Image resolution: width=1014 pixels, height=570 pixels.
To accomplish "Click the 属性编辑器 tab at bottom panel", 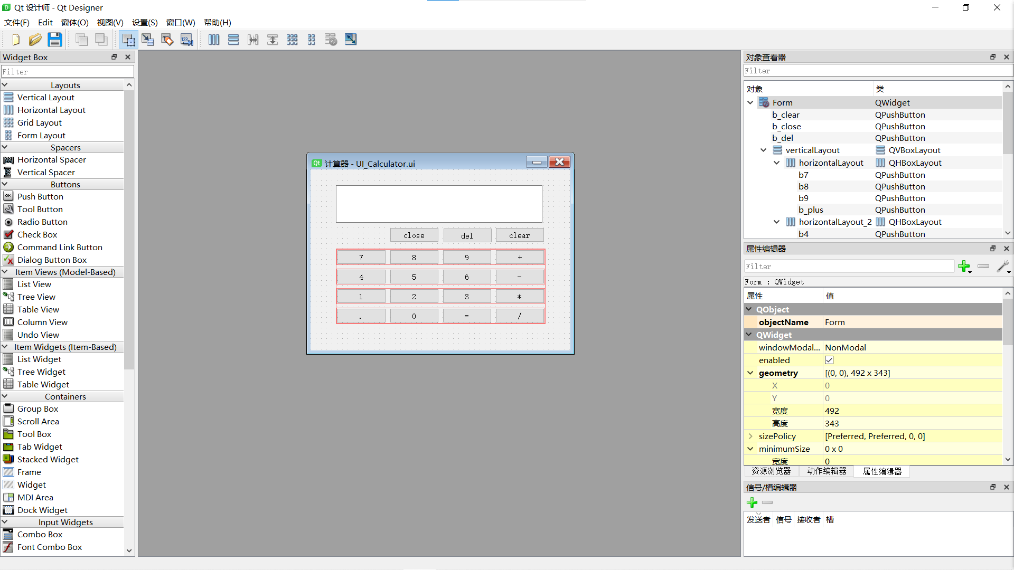I will pyautogui.click(x=881, y=471).
